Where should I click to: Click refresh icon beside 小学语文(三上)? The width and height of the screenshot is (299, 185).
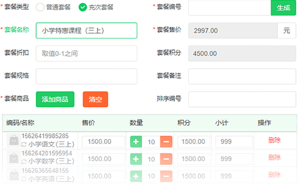24,144
